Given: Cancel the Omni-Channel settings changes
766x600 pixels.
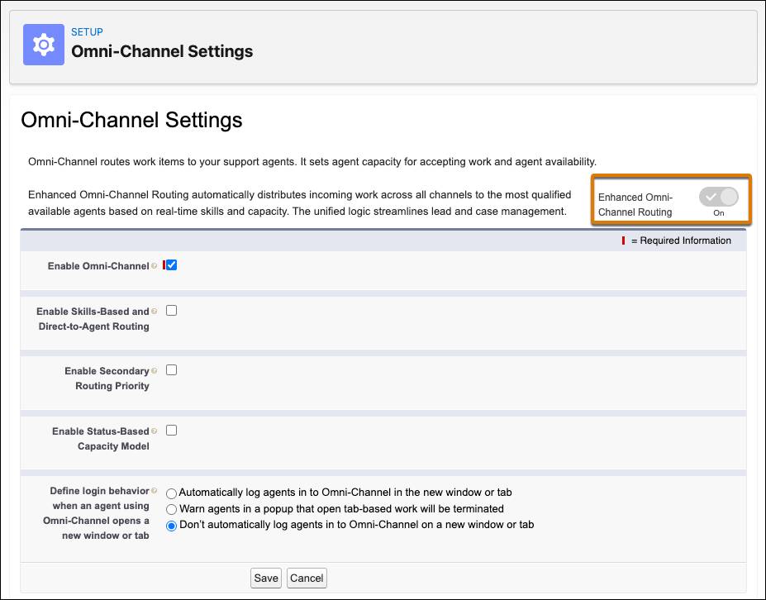Looking at the screenshot, I should click(307, 578).
